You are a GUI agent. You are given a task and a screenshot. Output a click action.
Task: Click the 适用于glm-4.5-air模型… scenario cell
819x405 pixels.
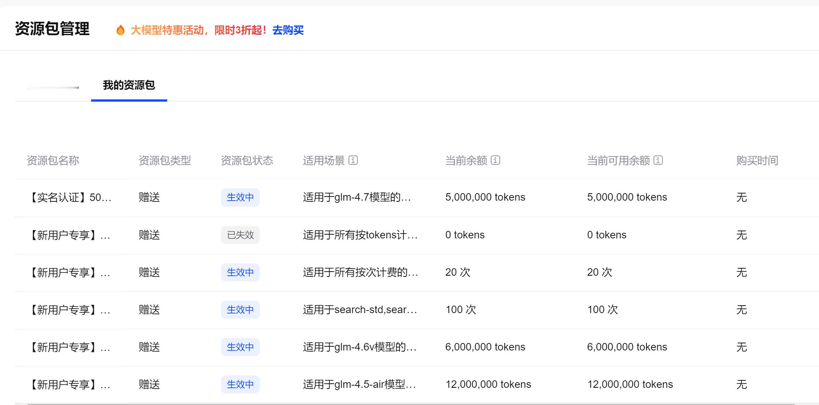click(x=359, y=384)
